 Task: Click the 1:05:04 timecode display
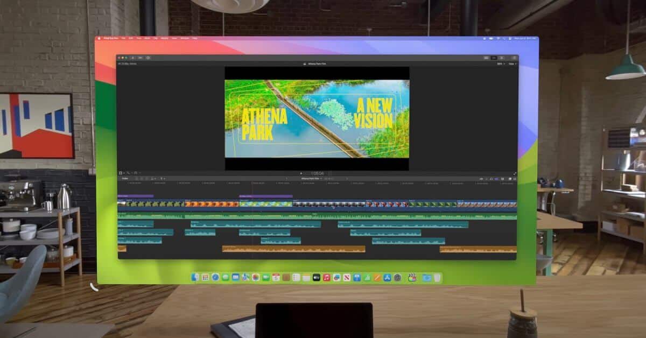click(x=318, y=173)
